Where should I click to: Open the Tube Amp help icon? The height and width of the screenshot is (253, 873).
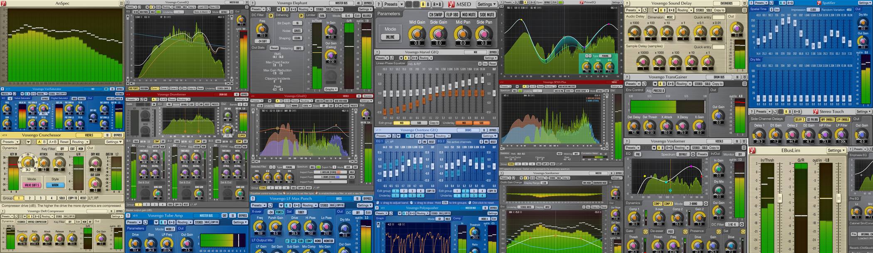[129, 216]
